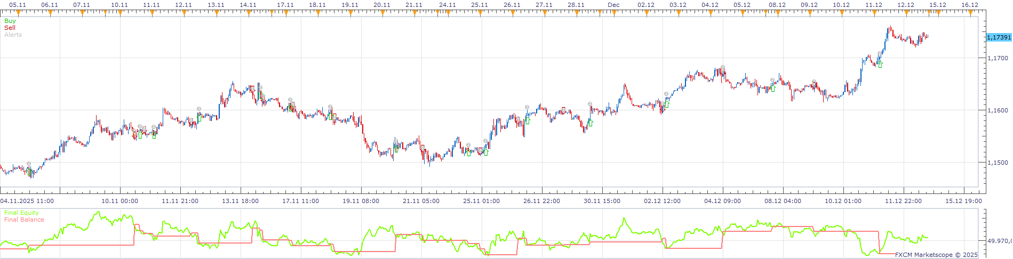Click the 12.12 date label
The width and height of the screenshot is (1013, 259).
(906, 5)
